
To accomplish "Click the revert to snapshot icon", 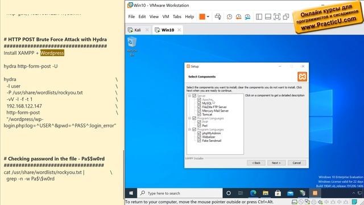I will (x=238, y=17).
